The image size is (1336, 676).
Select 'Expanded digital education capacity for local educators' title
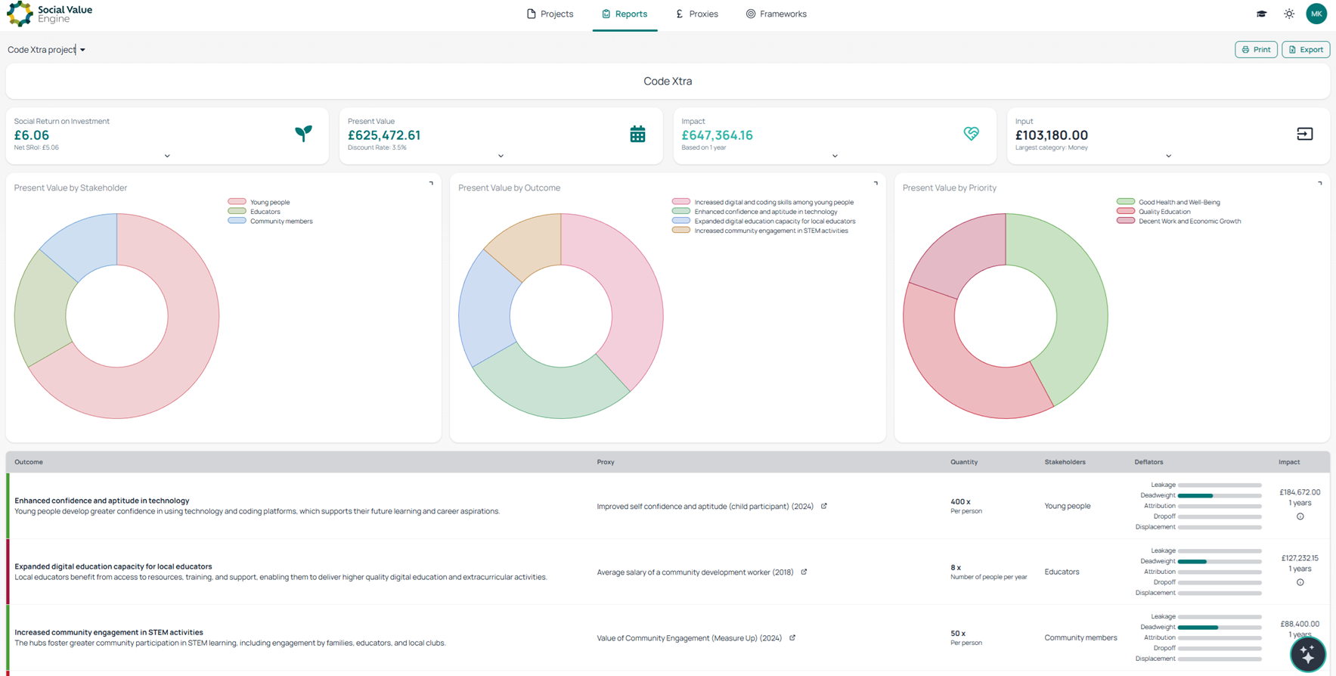click(x=113, y=566)
